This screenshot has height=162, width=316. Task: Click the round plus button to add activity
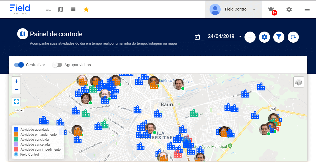[x=250, y=37]
